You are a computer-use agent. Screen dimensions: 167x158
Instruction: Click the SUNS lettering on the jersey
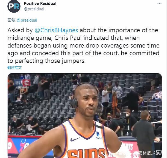pyautogui.click(x=86, y=154)
